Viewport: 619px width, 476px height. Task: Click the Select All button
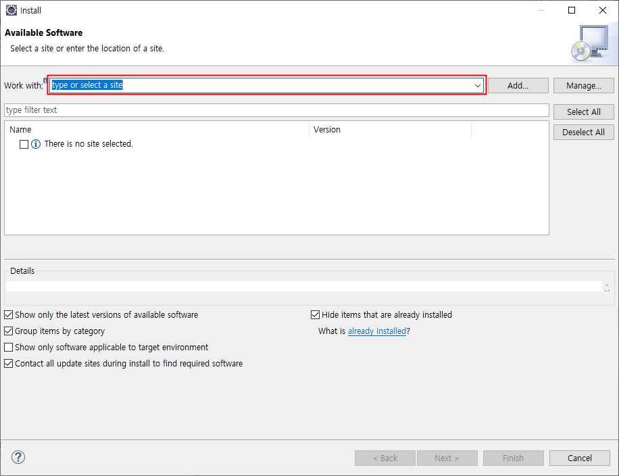583,112
